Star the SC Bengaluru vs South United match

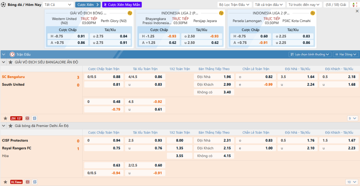pyautogui.click(x=5, y=118)
